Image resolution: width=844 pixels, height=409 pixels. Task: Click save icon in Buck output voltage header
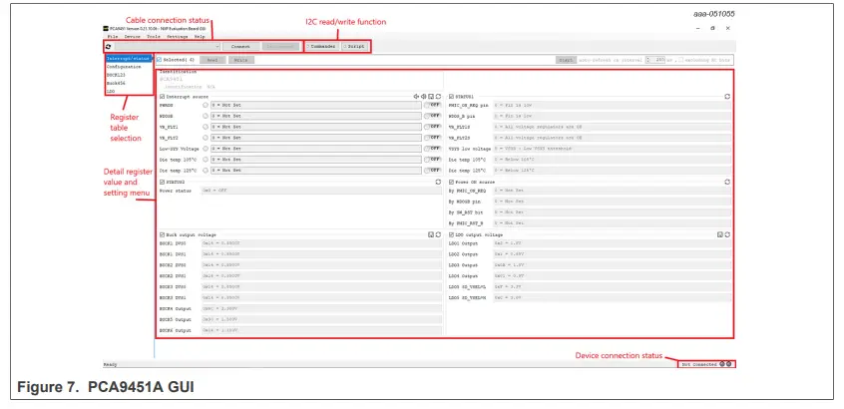coord(431,234)
